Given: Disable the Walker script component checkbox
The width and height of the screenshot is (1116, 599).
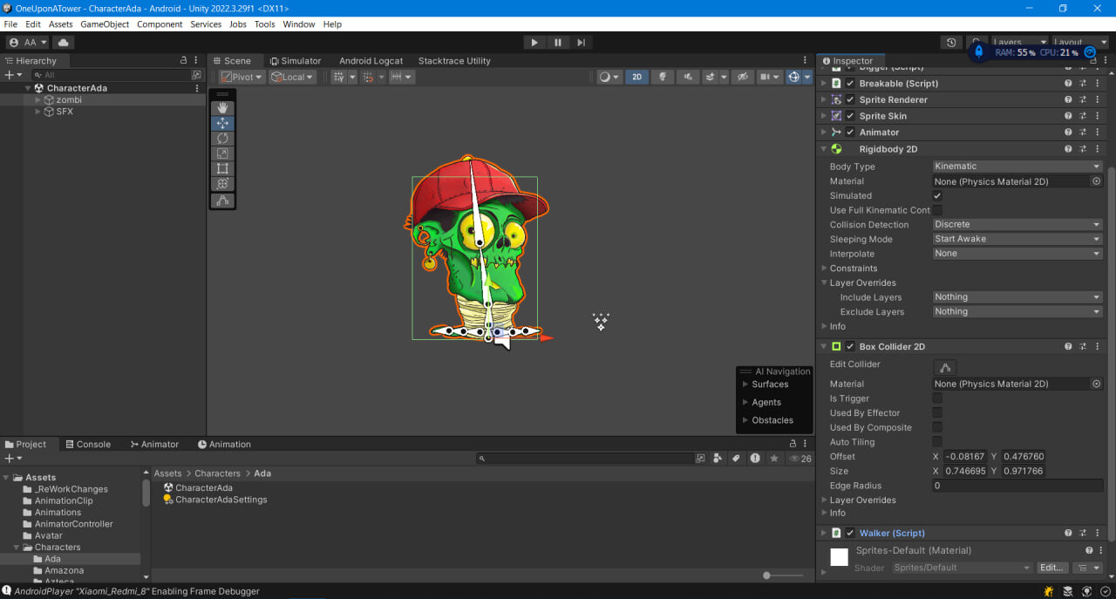Looking at the screenshot, I should (849, 532).
